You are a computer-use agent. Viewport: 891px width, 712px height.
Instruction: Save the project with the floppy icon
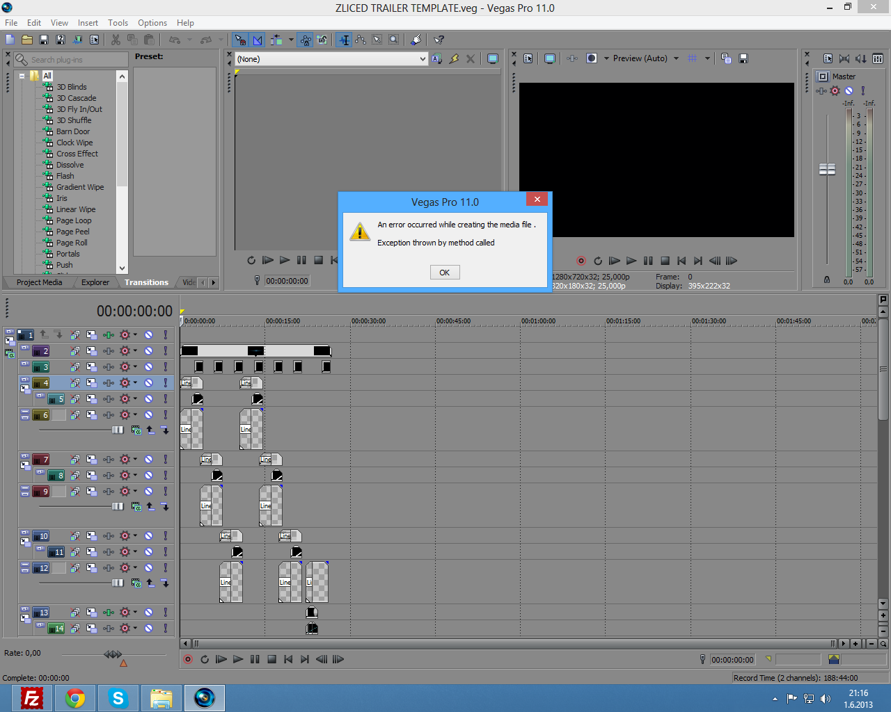coord(44,40)
